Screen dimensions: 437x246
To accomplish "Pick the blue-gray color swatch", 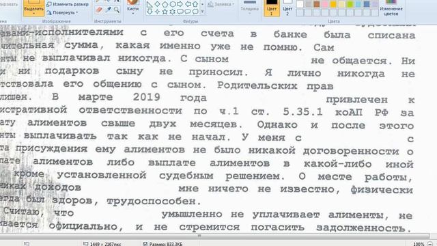I will (367, 4).
